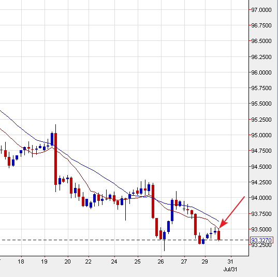This screenshot has width=278, height=277.
Task: Click the 94.0000 price axis label
Action: [261, 198]
